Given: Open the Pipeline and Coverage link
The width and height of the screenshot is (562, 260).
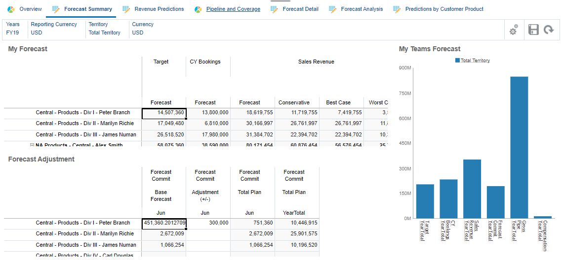Looking at the screenshot, I should 233,9.
